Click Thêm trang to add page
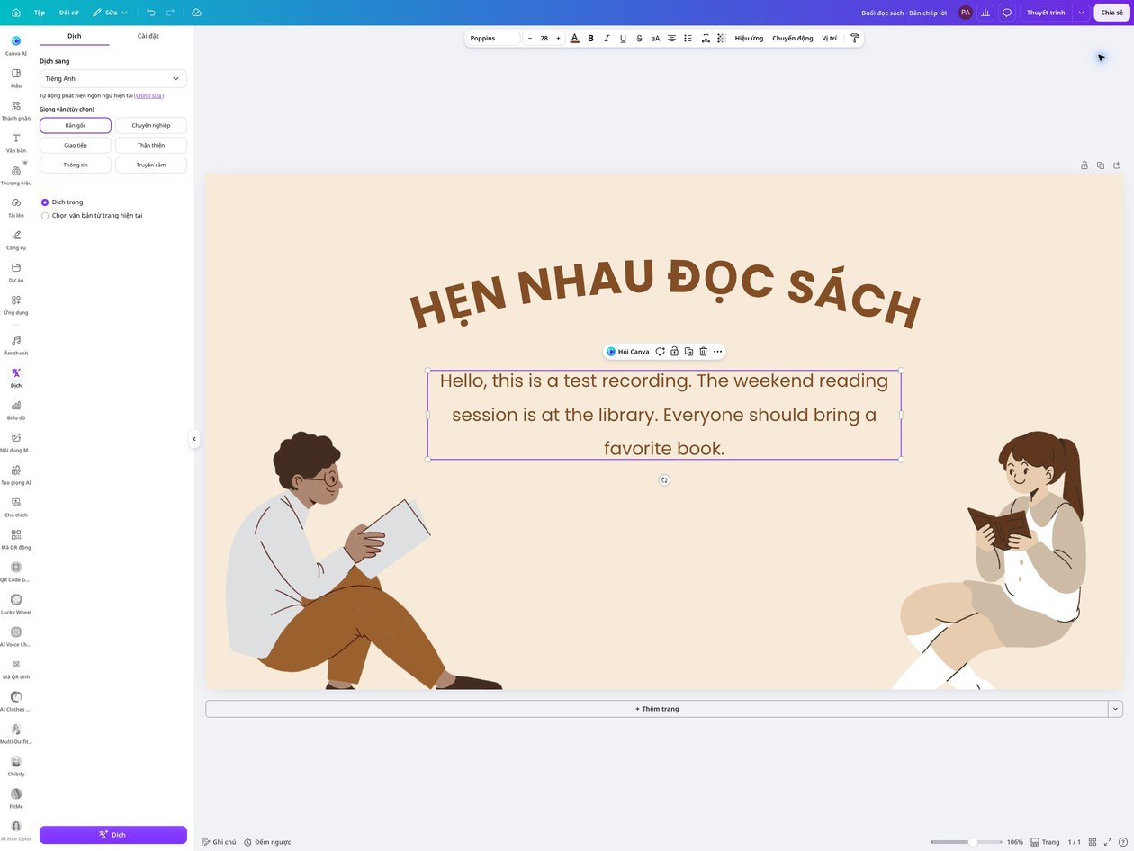The height and width of the screenshot is (851, 1134). coord(657,709)
